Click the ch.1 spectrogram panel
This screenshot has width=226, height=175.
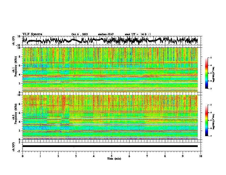(x=110, y=70)
